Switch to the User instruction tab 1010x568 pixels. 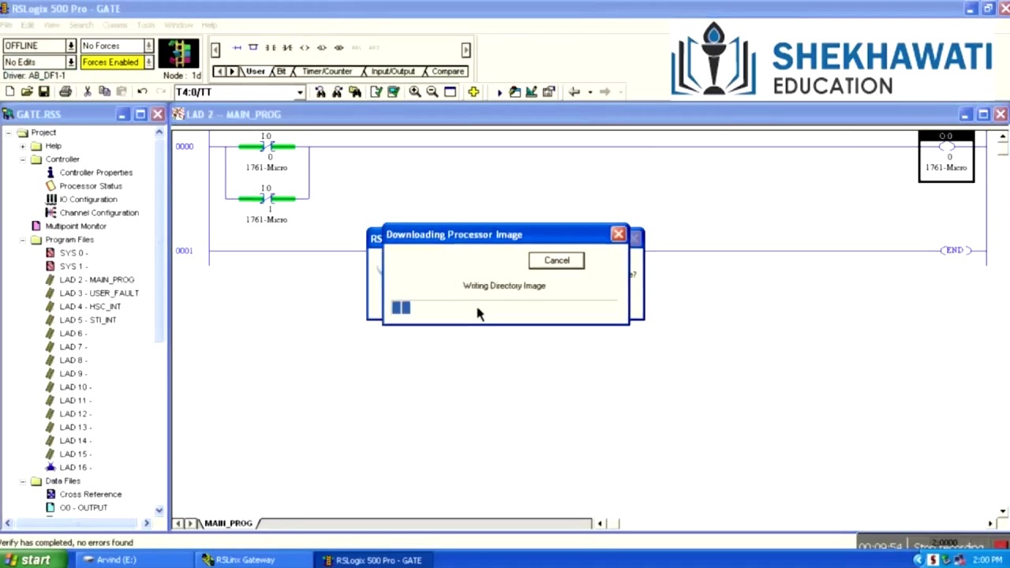coord(255,72)
